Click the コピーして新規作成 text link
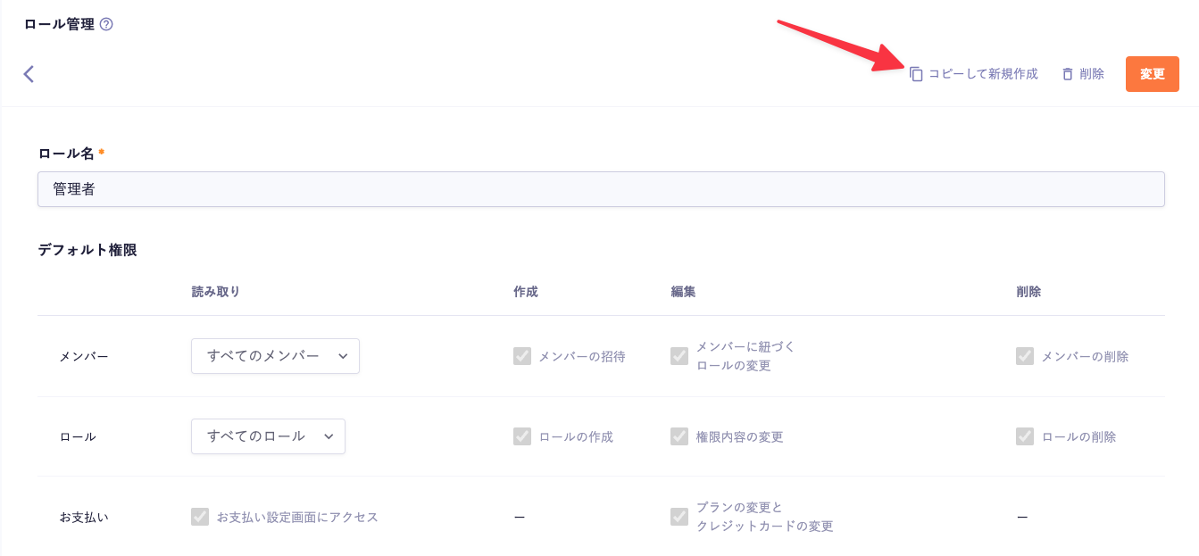Viewport: 1199px width, 556px height. 983,74
